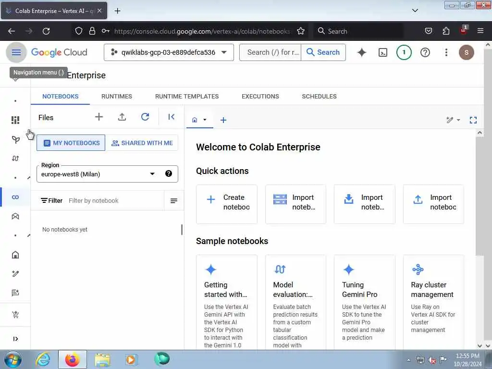Launch Internet Explorer from taskbar
The image size is (492, 369).
[43, 359]
